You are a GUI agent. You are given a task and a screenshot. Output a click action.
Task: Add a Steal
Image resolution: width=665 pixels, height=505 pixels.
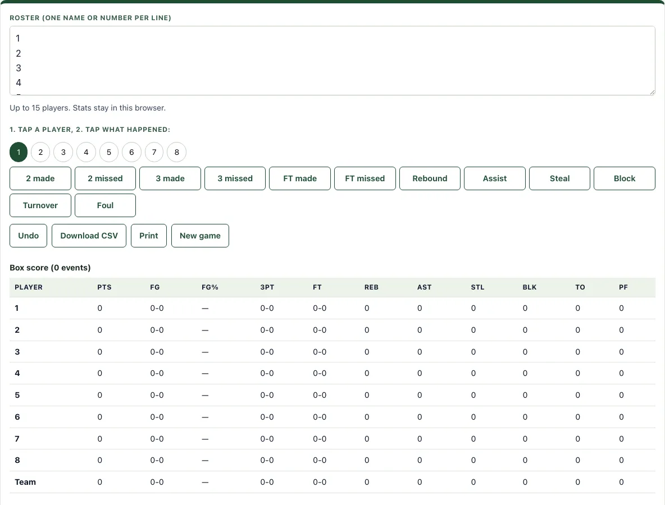tap(559, 178)
